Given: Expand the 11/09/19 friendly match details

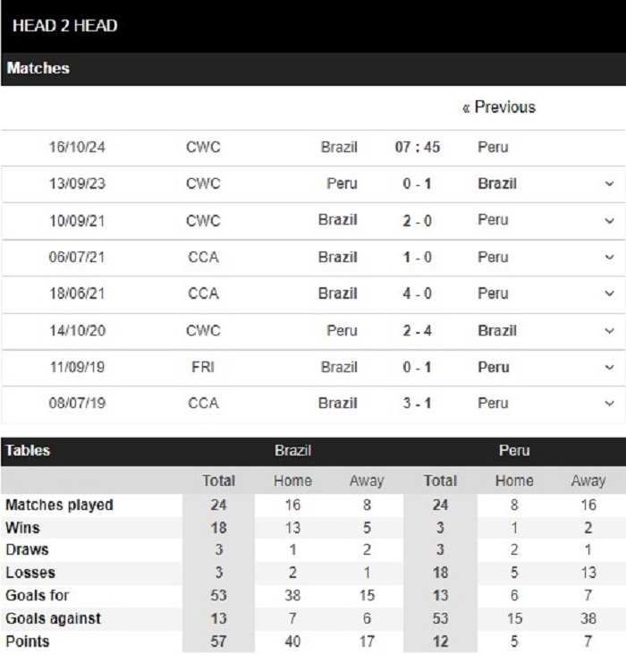Looking at the screenshot, I should pyautogui.click(x=609, y=367).
